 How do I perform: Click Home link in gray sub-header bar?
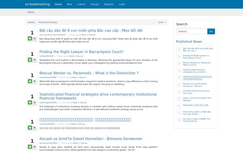coord(31,12)
